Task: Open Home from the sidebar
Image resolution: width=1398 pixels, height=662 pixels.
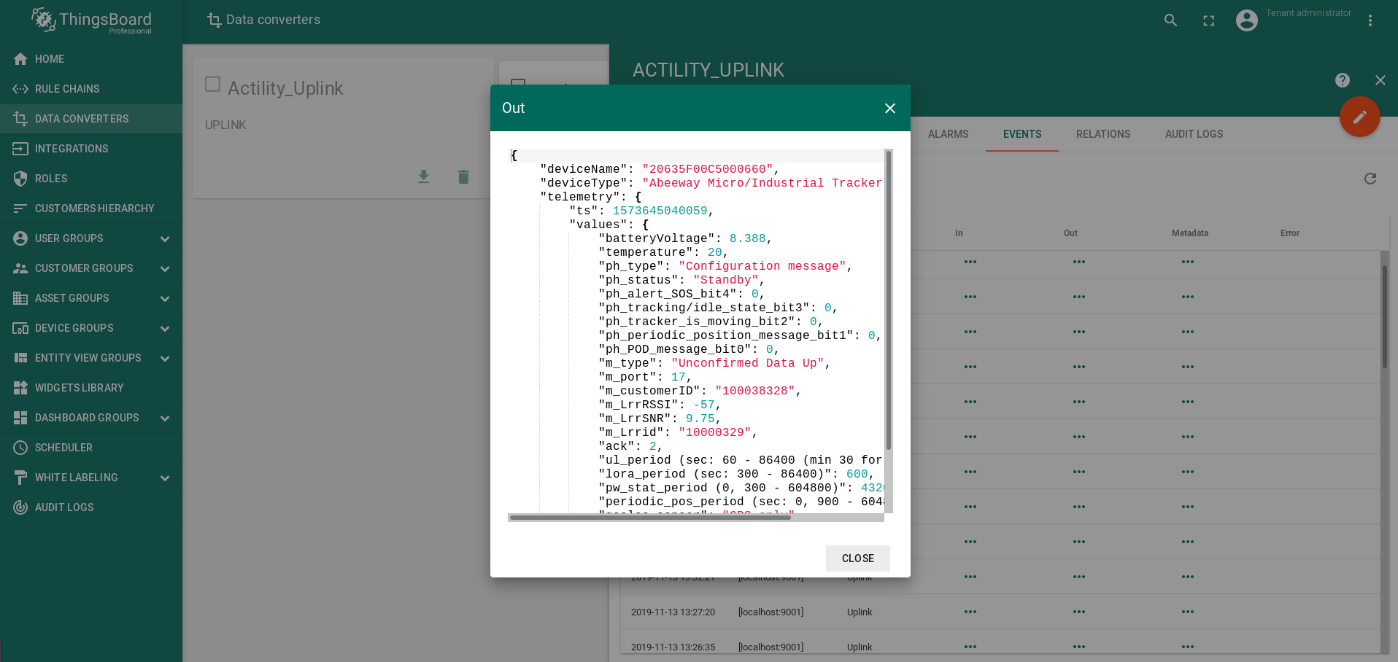Action: (x=91, y=59)
